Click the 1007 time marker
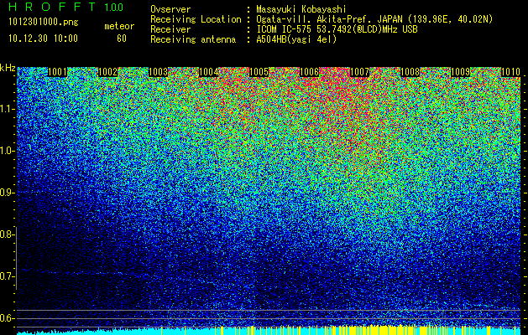Screen dimensions: 528x335 [359, 72]
